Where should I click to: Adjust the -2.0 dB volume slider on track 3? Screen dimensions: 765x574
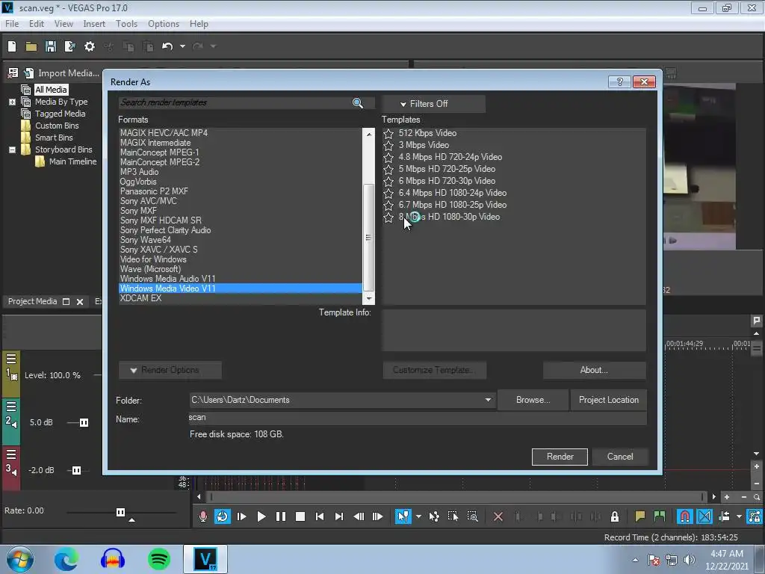coord(77,471)
